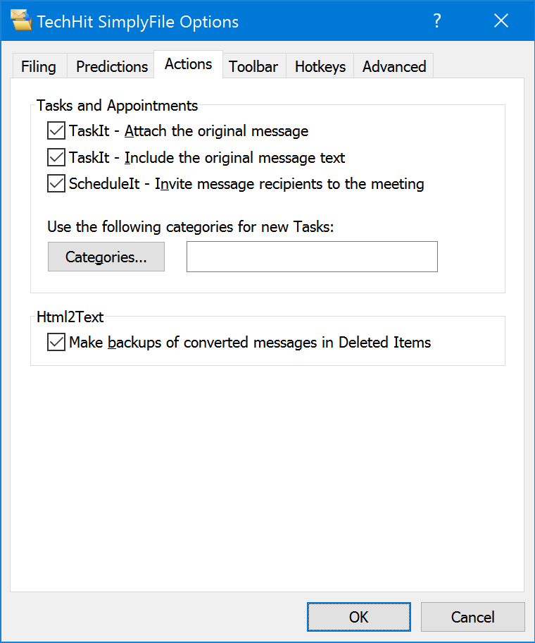The image size is (535, 643).
Task: Close the SimplyFile Options dialog
Action: 501,20
